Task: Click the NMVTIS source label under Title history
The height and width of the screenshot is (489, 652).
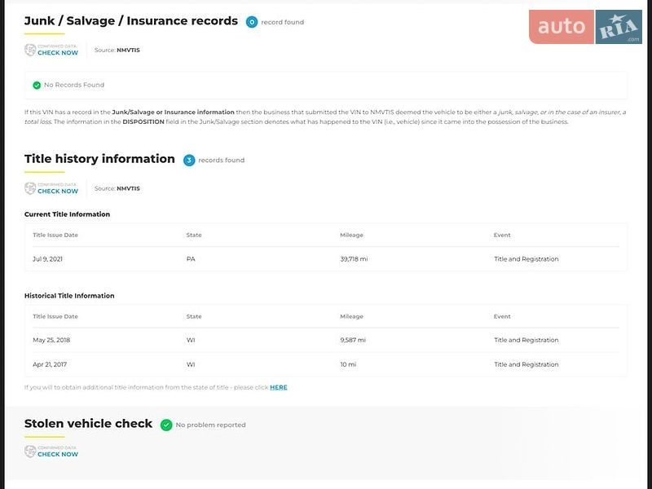Action: click(128, 188)
